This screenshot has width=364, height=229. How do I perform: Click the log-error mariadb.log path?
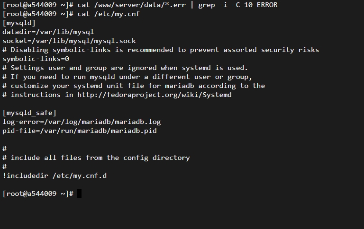pos(102,122)
